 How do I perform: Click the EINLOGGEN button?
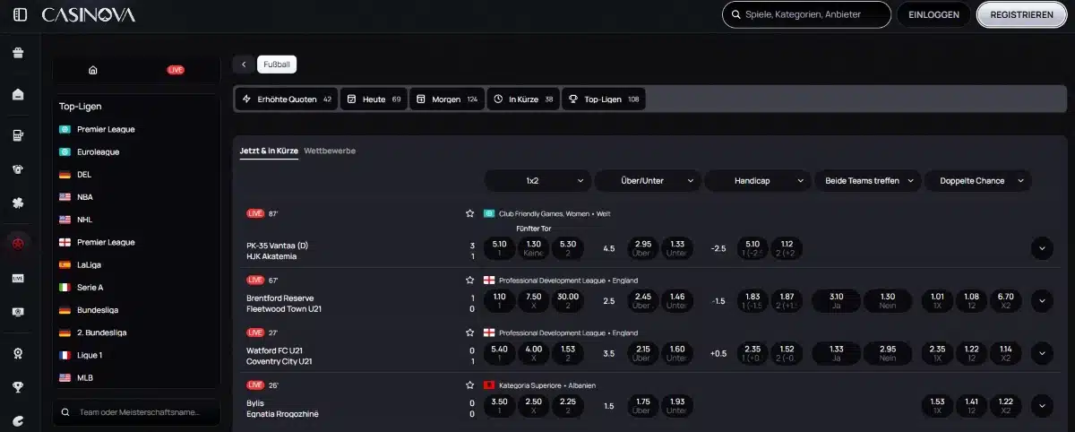(x=933, y=14)
